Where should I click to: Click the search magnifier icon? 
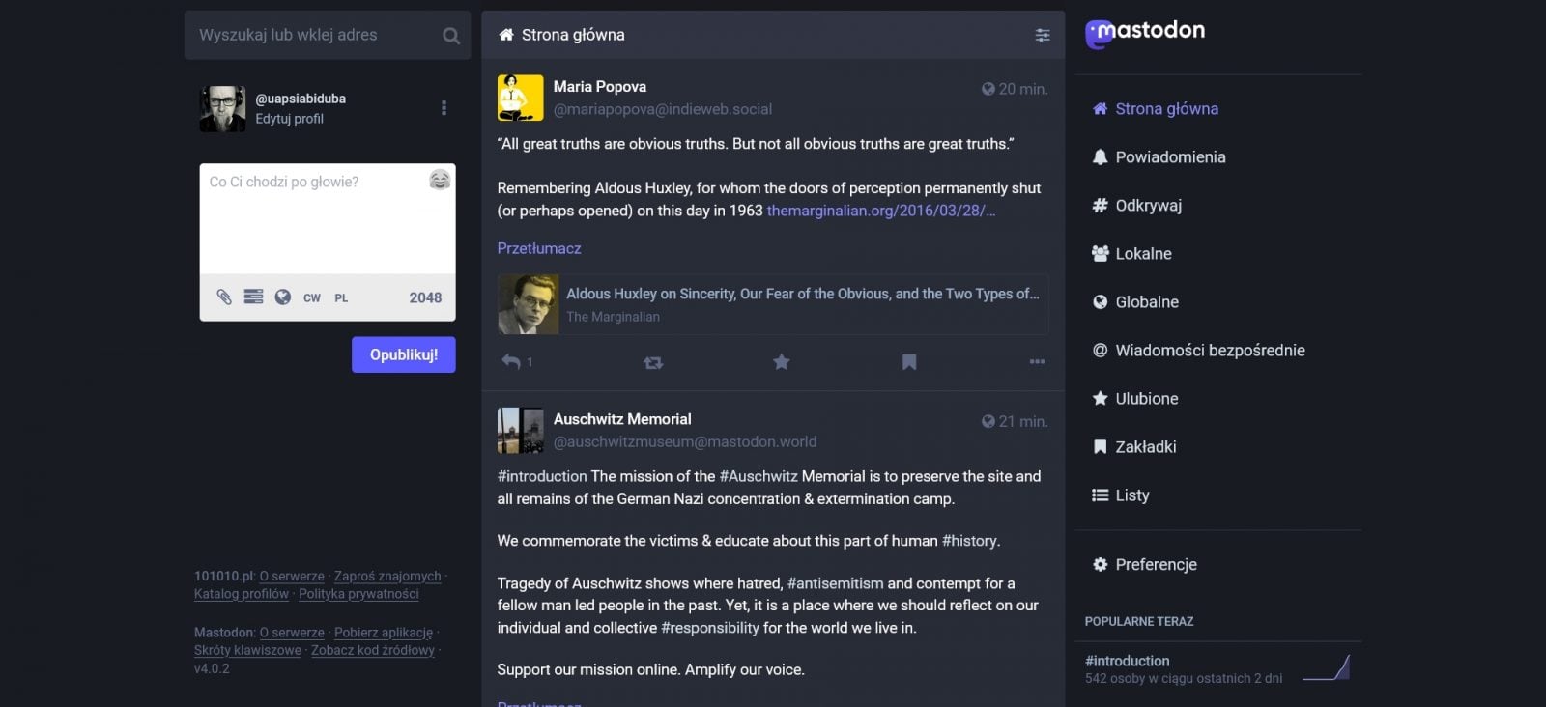450,36
